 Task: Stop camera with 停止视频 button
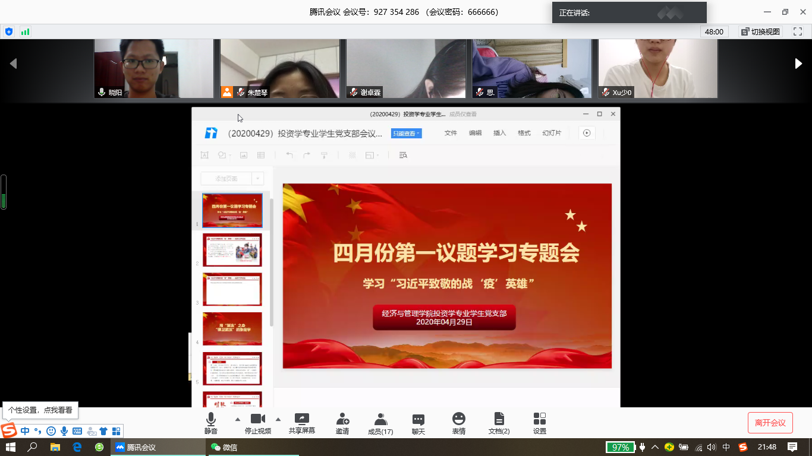point(258,423)
